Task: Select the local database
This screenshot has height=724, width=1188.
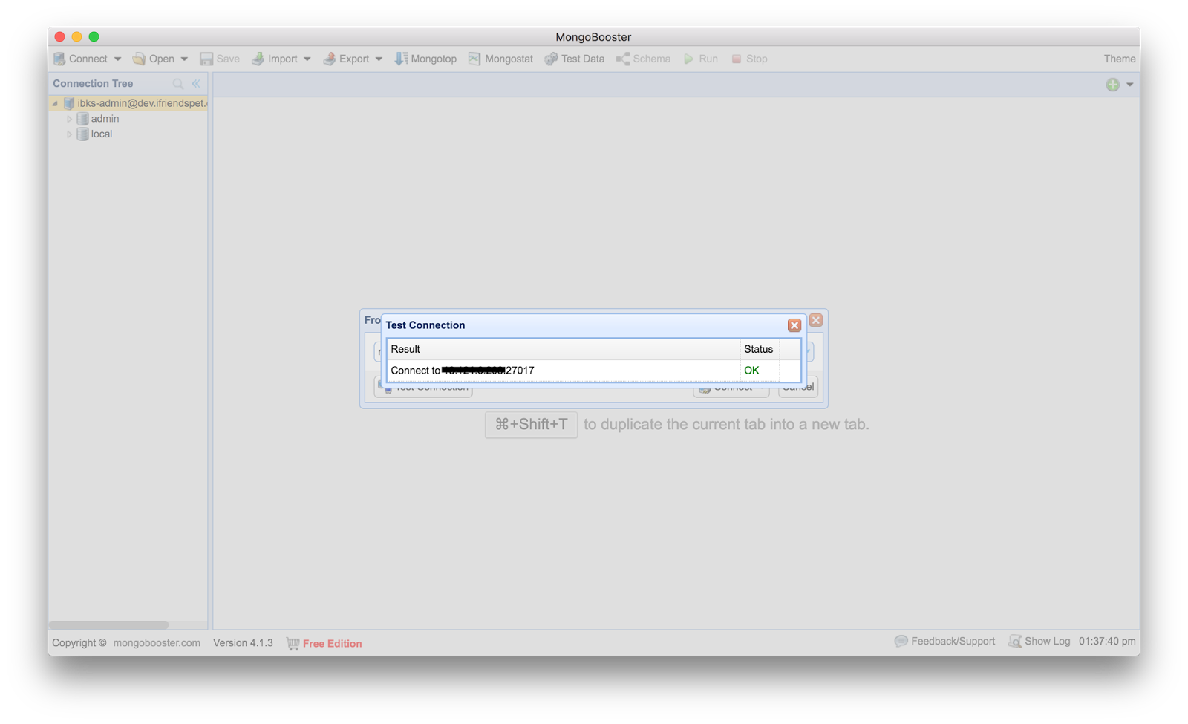Action: [102, 134]
